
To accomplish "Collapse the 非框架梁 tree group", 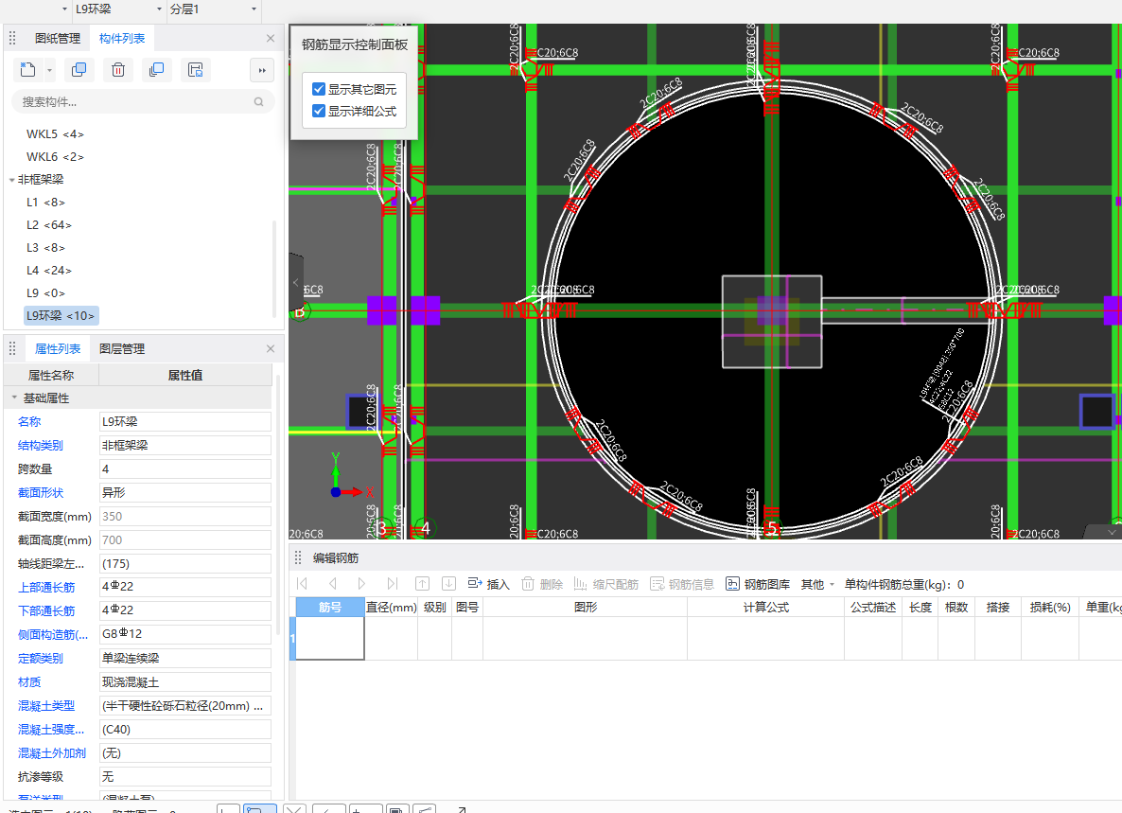I will coord(11,180).
